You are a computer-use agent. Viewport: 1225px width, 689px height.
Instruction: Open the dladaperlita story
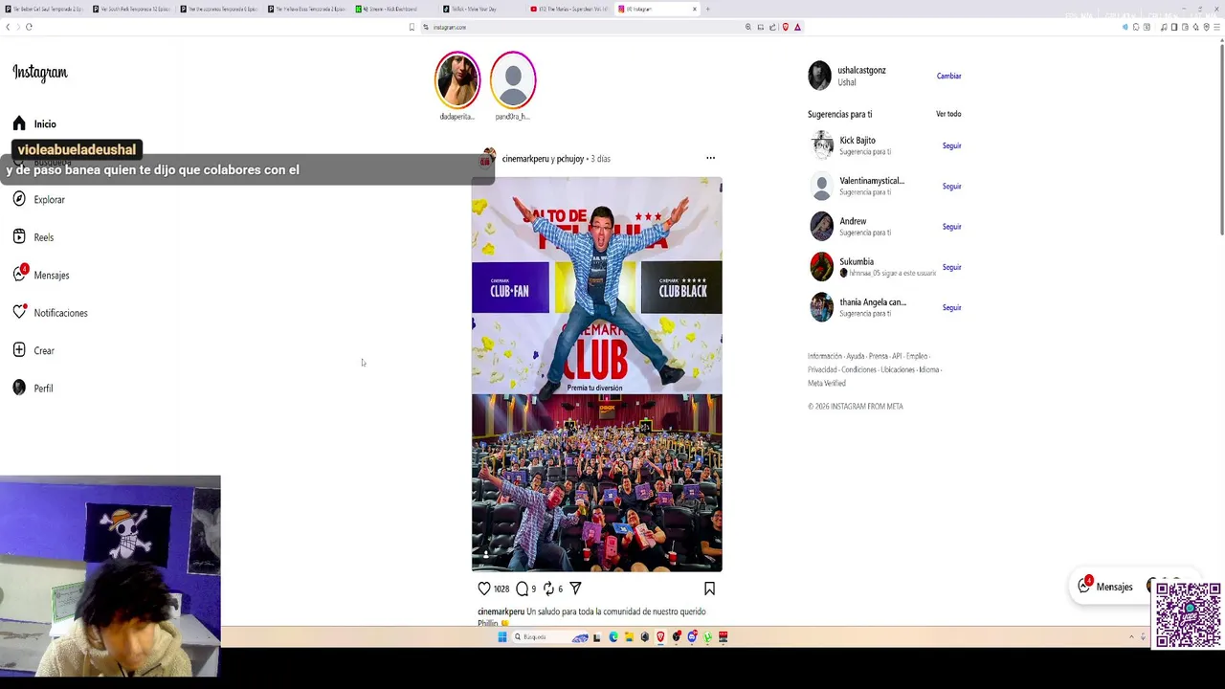[457, 79]
